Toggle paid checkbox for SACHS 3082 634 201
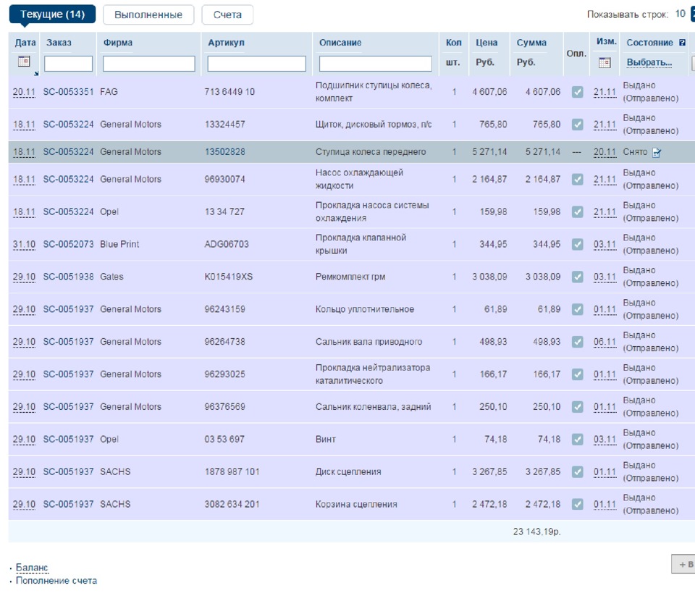The width and height of the screenshot is (695, 596). pos(577,504)
